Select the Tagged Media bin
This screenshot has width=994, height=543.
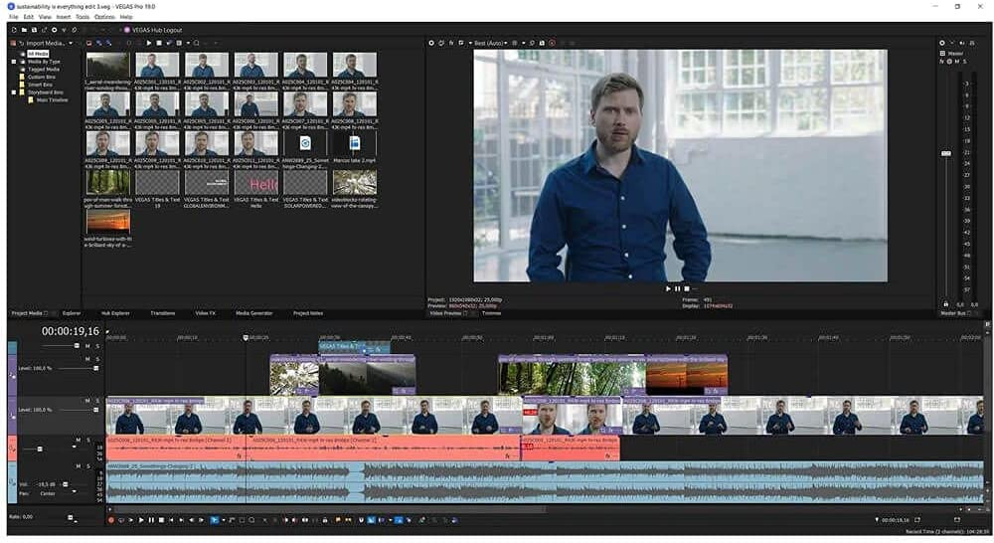coord(43,70)
